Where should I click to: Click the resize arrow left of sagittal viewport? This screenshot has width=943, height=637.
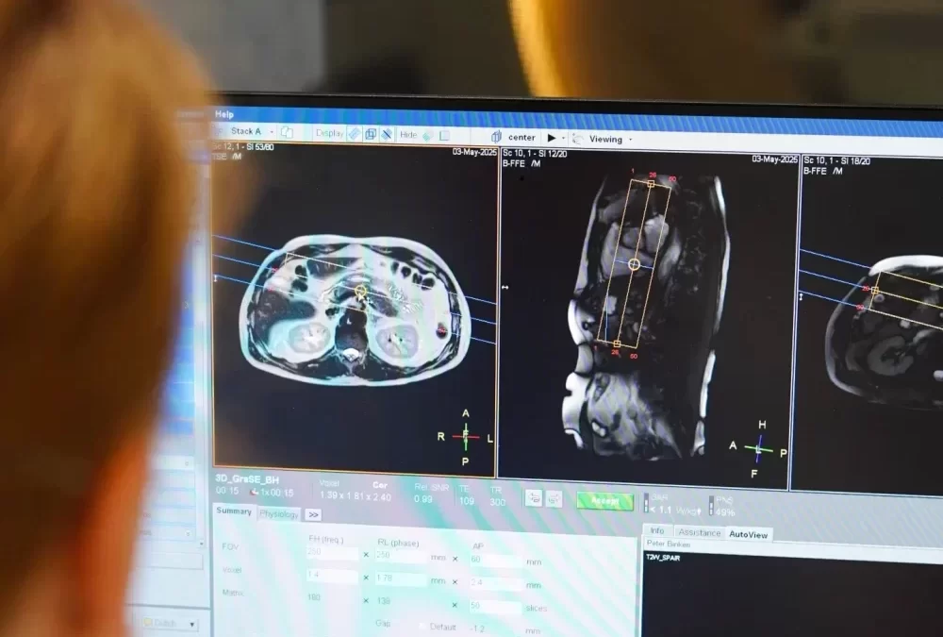505,288
